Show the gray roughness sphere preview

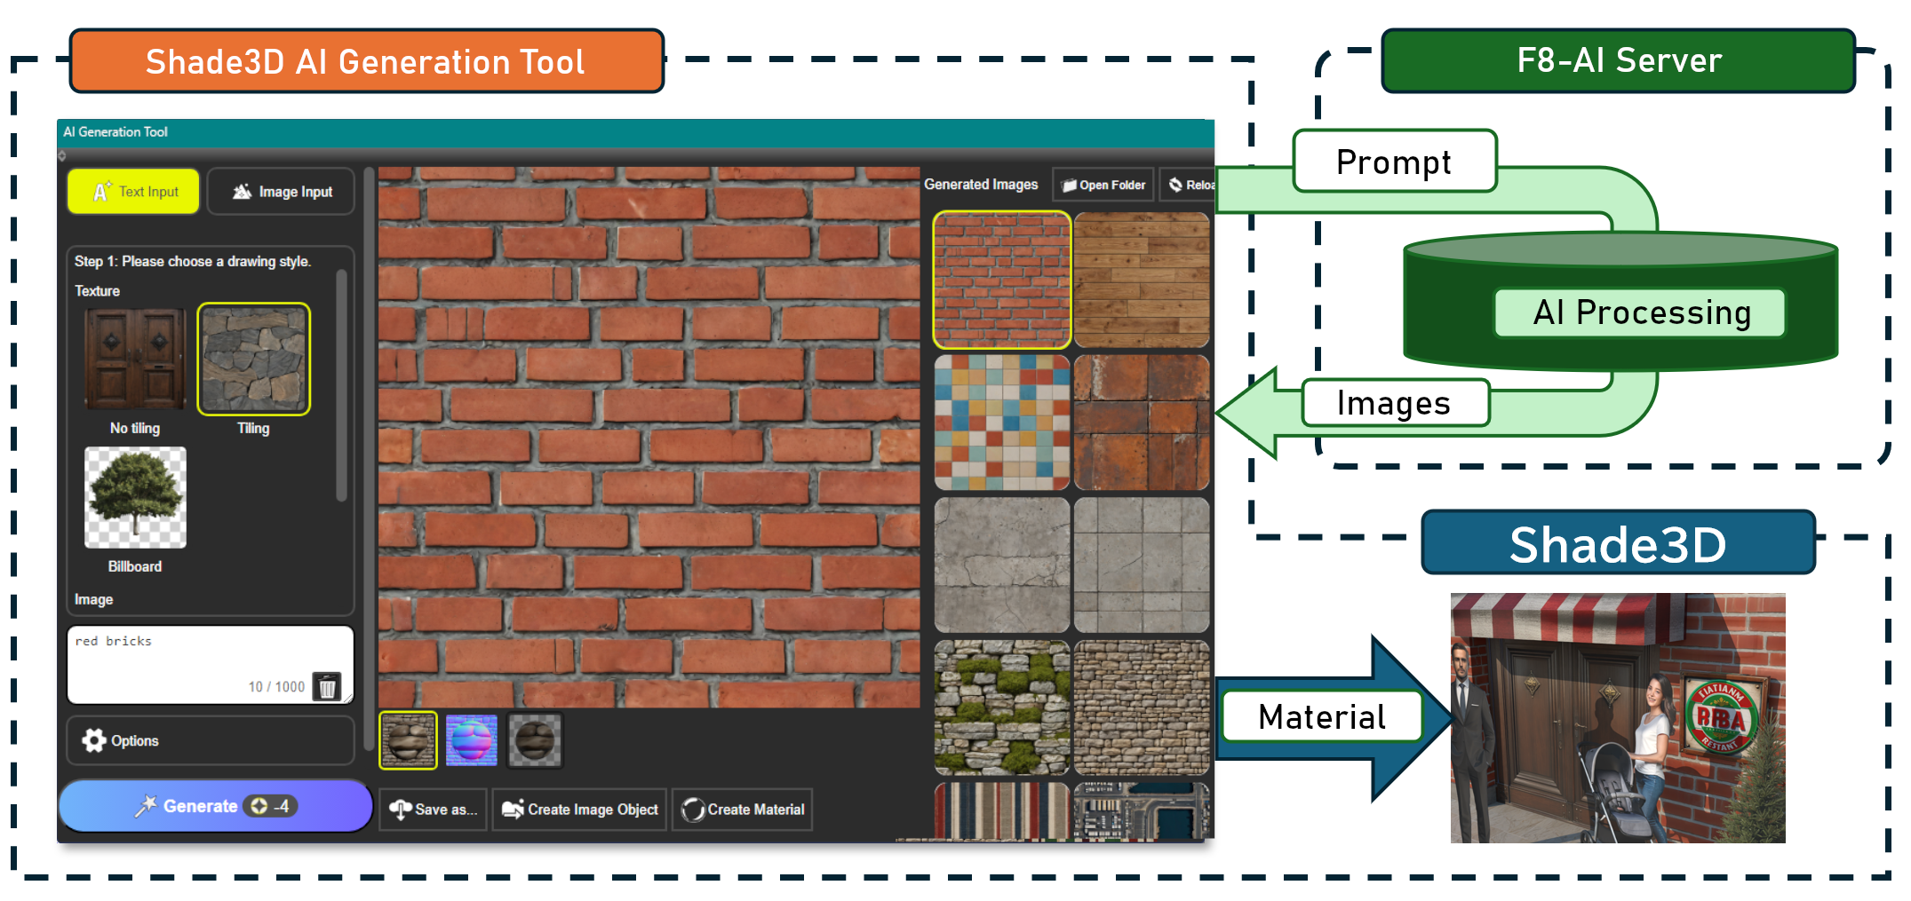click(x=535, y=739)
